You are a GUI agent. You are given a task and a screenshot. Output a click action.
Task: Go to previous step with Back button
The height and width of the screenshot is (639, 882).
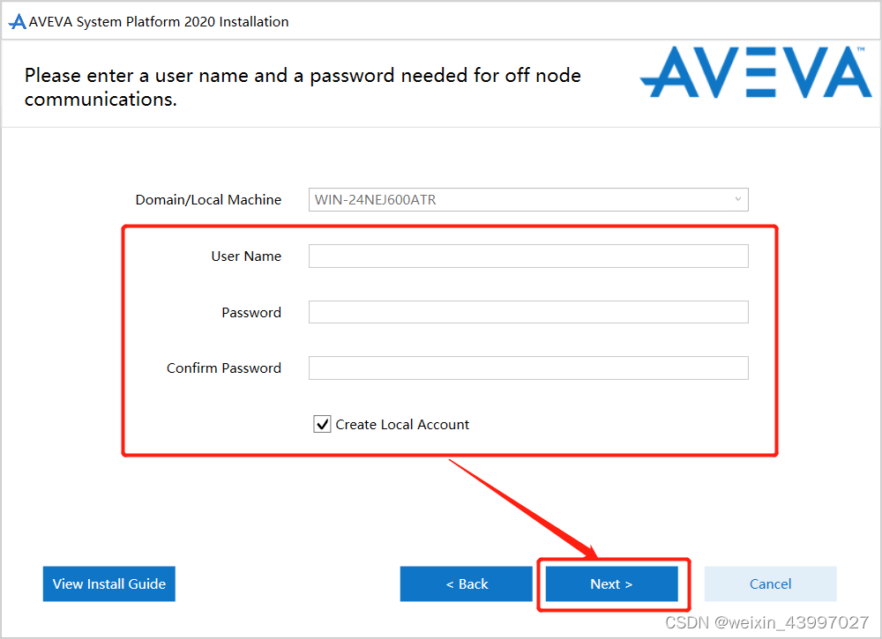point(467,584)
